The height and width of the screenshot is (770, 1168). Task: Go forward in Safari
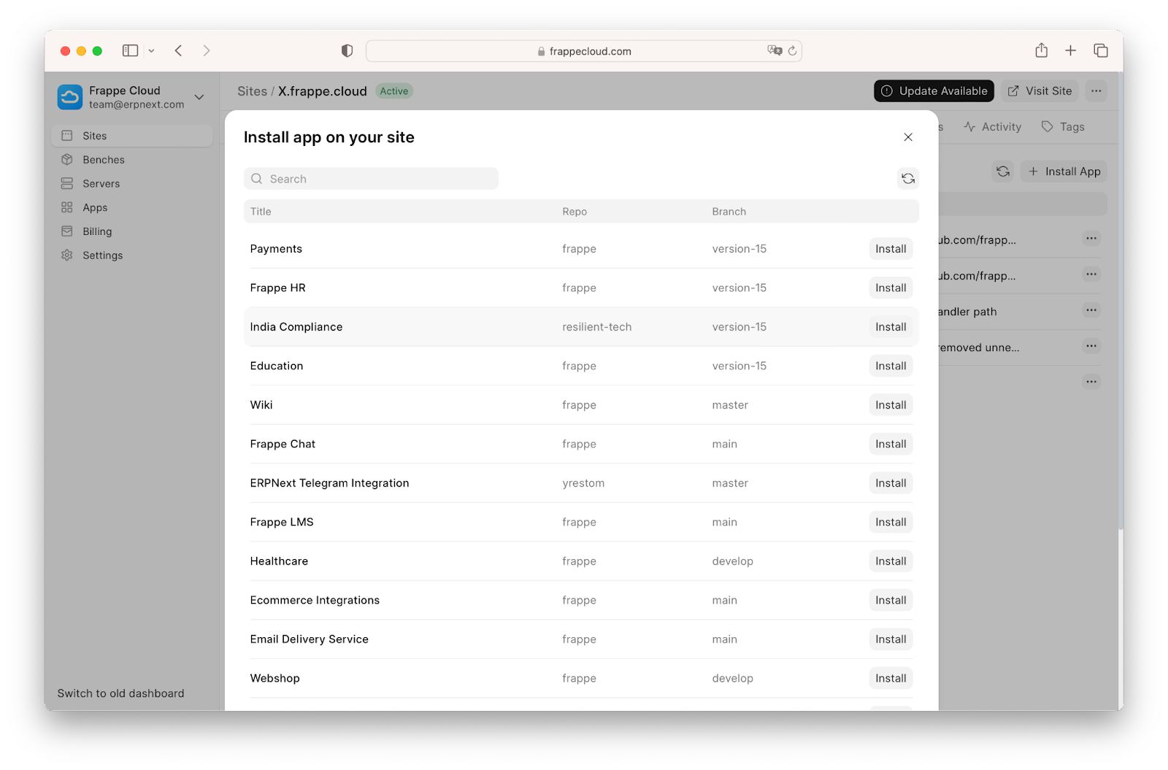point(207,50)
